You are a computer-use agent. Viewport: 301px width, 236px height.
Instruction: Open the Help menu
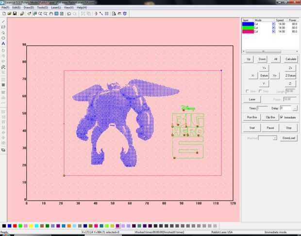click(x=82, y=7)
